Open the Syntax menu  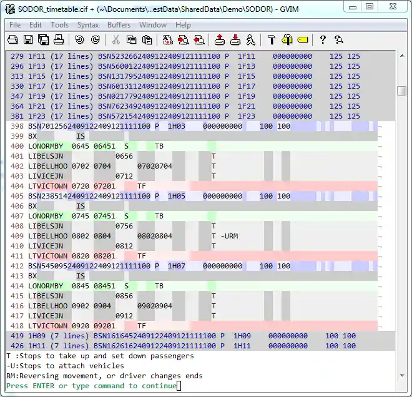[87, 25]
